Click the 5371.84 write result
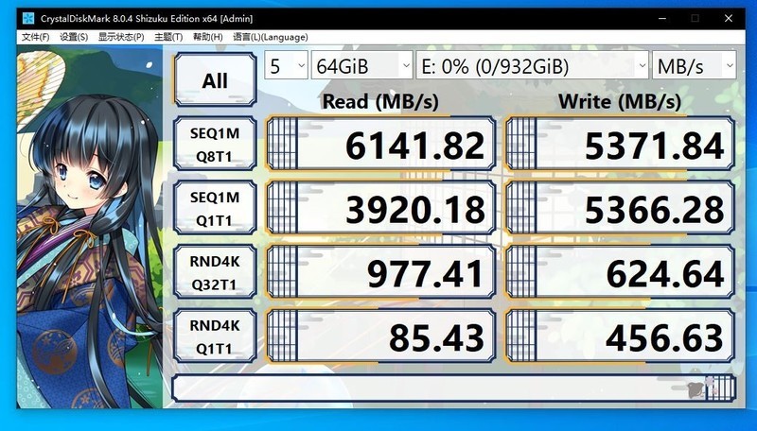The width and height of the screenshot is (757, 431). coord(621,144)
